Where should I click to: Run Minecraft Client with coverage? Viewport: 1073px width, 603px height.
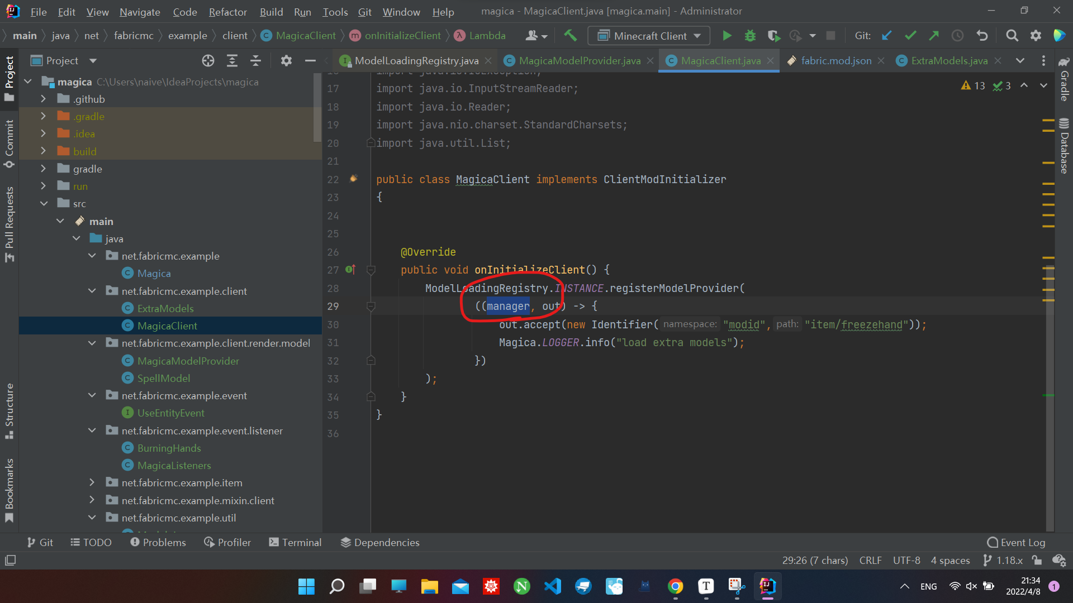pos(774,35)
